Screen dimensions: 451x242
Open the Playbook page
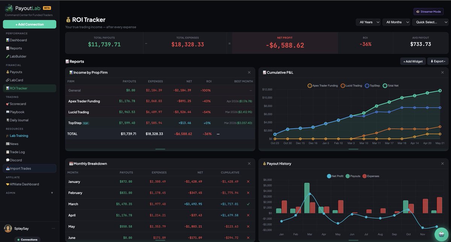pyautogui.click(x=15, y=112)
